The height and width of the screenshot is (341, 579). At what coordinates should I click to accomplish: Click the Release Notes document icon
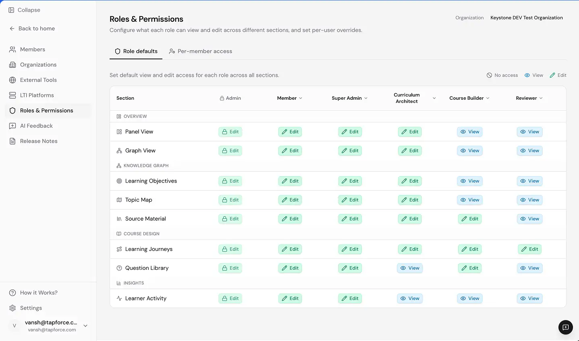coord(12,141)
